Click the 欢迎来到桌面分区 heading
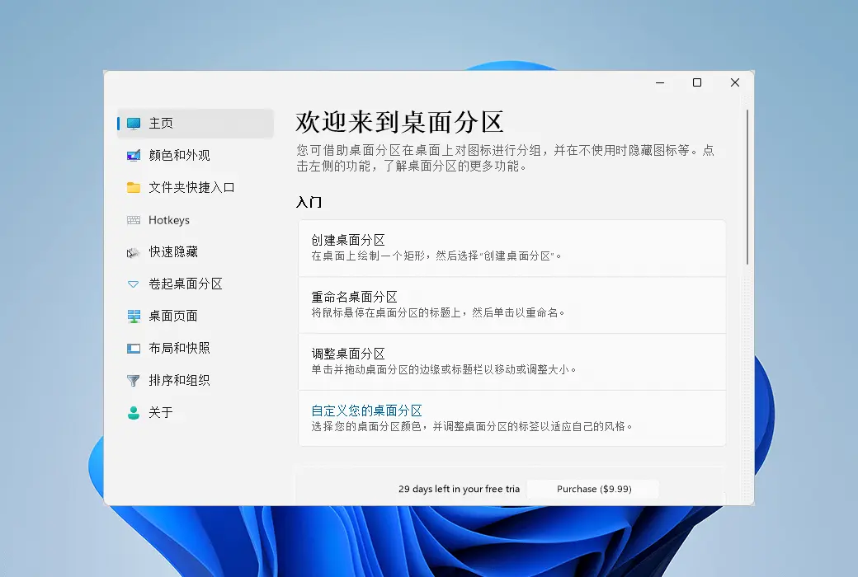Image resolution: width=858 pixels, height=577 pixels. 399,122
